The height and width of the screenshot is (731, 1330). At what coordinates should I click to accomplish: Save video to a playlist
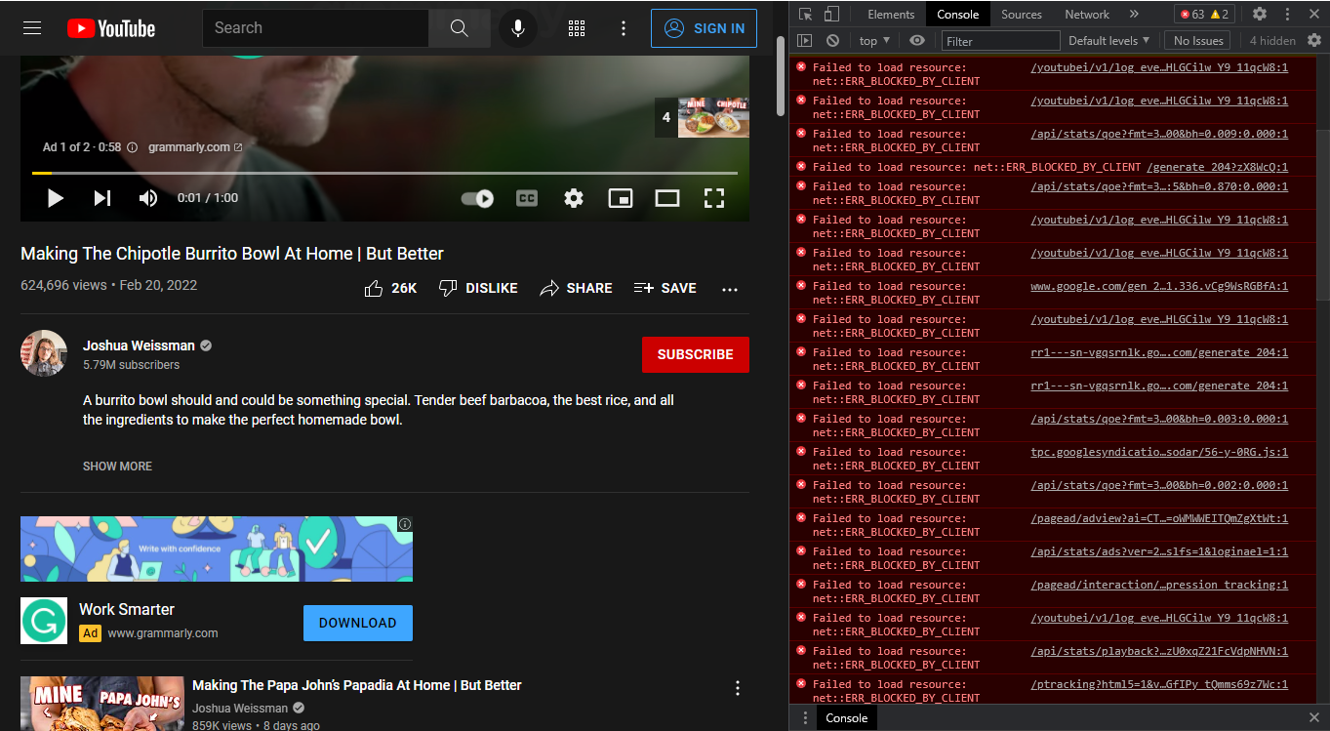(x=665, y=288)
